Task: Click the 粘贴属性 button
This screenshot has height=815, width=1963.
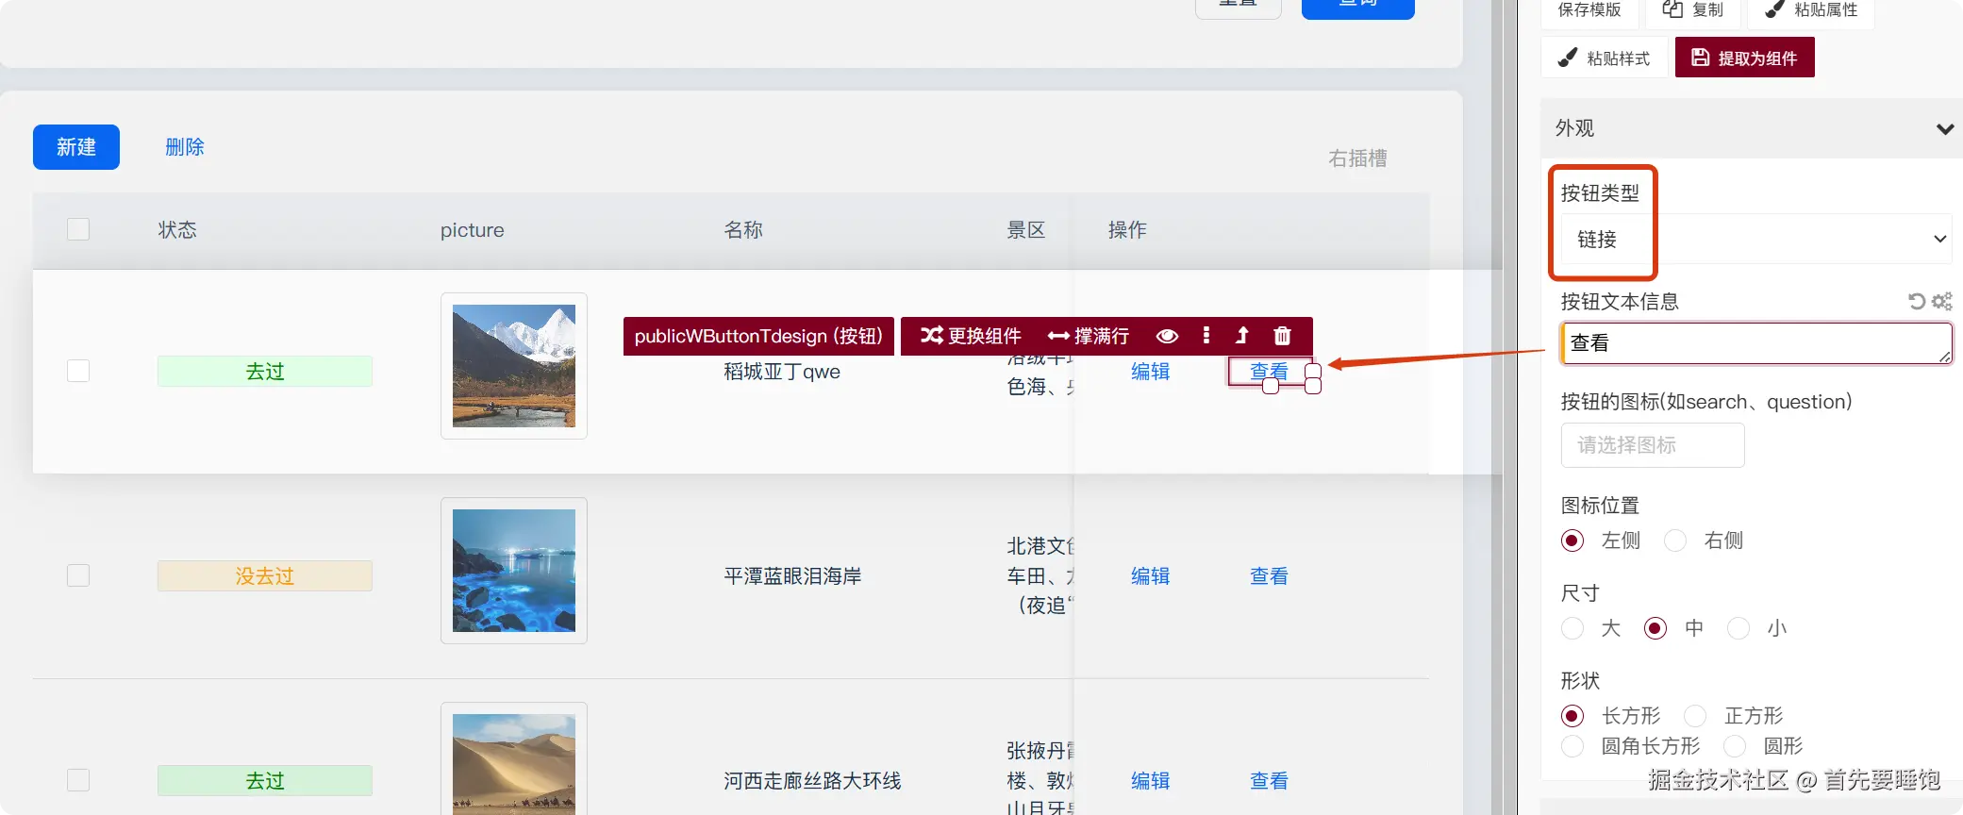Action: pos(1811,10)
